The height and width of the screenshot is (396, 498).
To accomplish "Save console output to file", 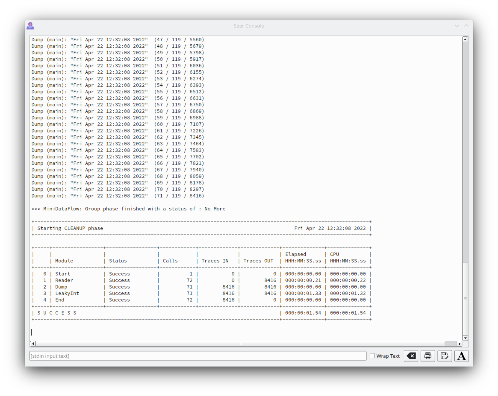I will pos(445,356).
